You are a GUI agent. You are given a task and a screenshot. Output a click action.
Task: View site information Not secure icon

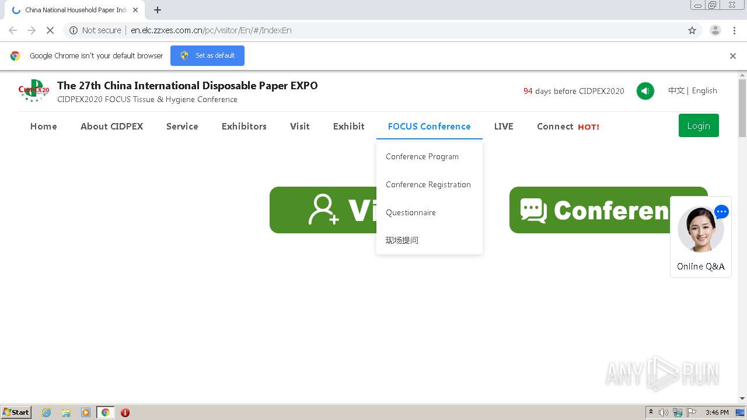click(74, 30)
